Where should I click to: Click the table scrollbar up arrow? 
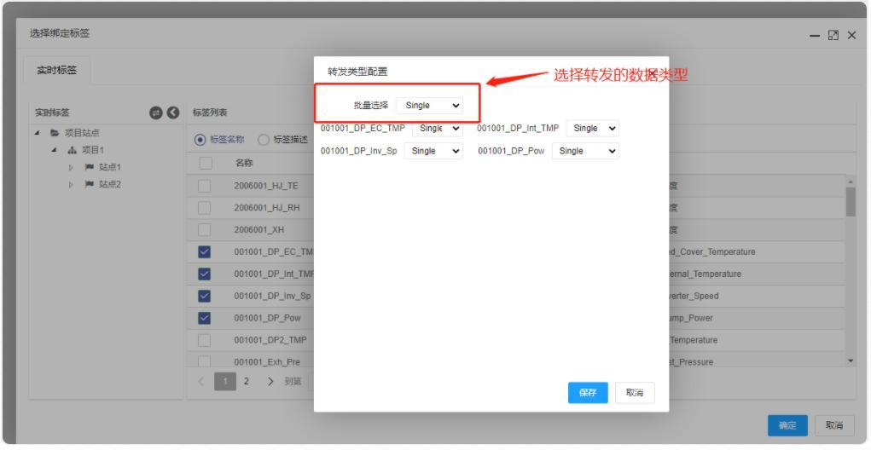coord(851,182)
